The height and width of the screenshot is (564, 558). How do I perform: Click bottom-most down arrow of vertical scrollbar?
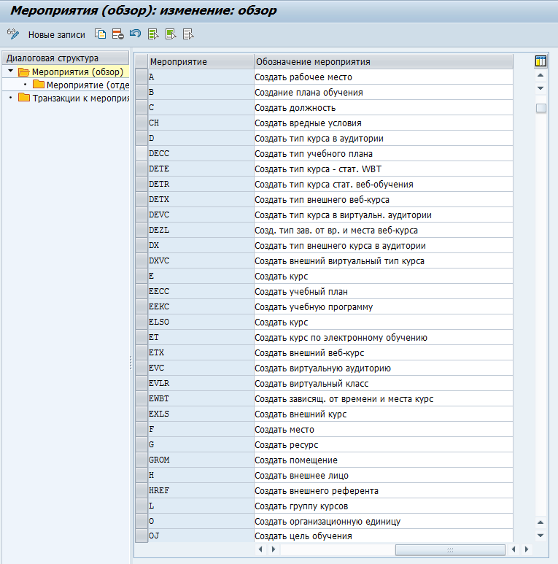pyautogui.click(x=540, y=536)
